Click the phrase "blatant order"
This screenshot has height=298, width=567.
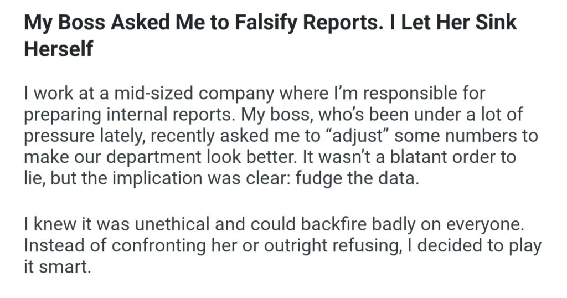click(436, 157)
